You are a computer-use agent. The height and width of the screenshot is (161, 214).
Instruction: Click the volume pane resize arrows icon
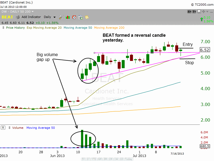click(x=9, y=128)
